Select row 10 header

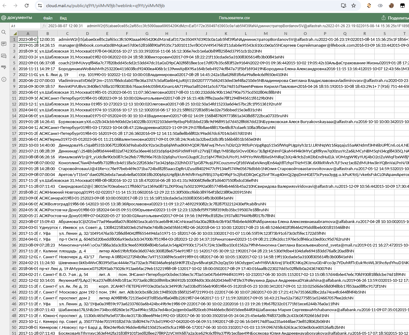pos(14,92)
